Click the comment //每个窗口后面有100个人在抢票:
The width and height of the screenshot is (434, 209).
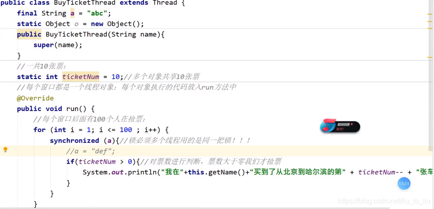click(x=90, y=119)
